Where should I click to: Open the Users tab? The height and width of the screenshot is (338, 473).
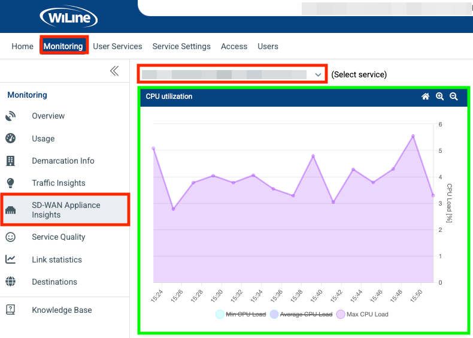tap(268, 46)
